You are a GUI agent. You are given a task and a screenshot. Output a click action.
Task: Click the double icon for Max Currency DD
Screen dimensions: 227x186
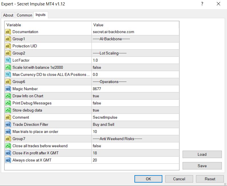tap(8, 74)
